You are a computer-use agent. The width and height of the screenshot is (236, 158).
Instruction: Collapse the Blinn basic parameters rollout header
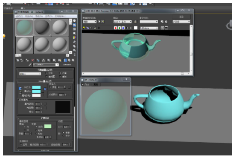tap(45, 81)
